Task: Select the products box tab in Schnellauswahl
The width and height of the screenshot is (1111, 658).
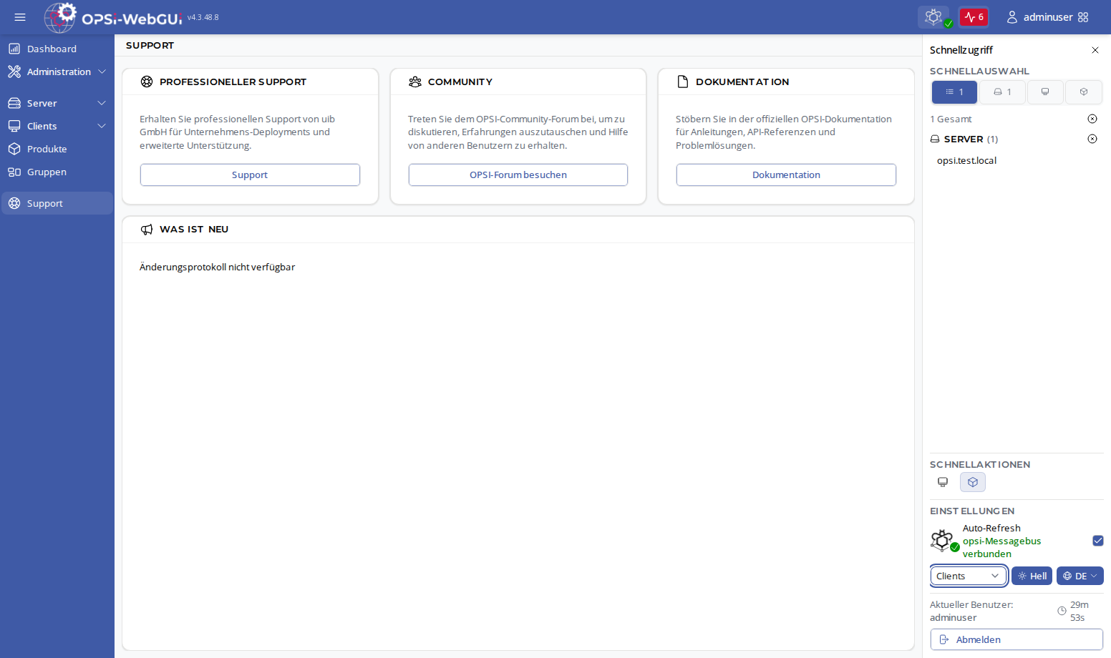Action: (x=1084, y=92)
